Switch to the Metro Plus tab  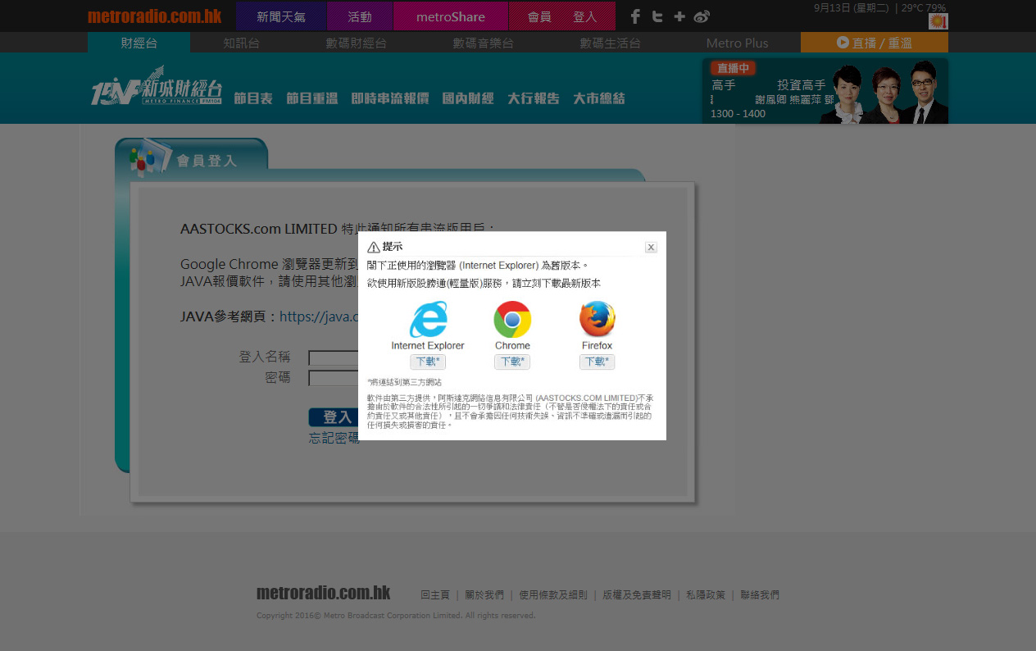click(737, 43)
